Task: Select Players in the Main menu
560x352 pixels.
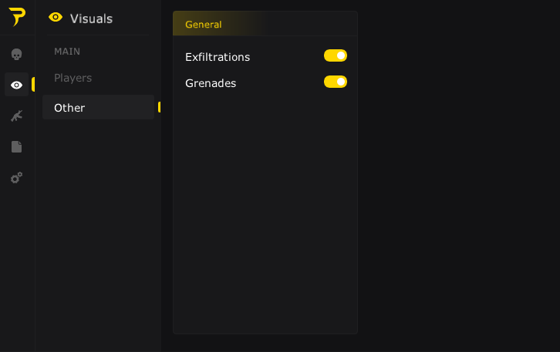Action: 73,78
